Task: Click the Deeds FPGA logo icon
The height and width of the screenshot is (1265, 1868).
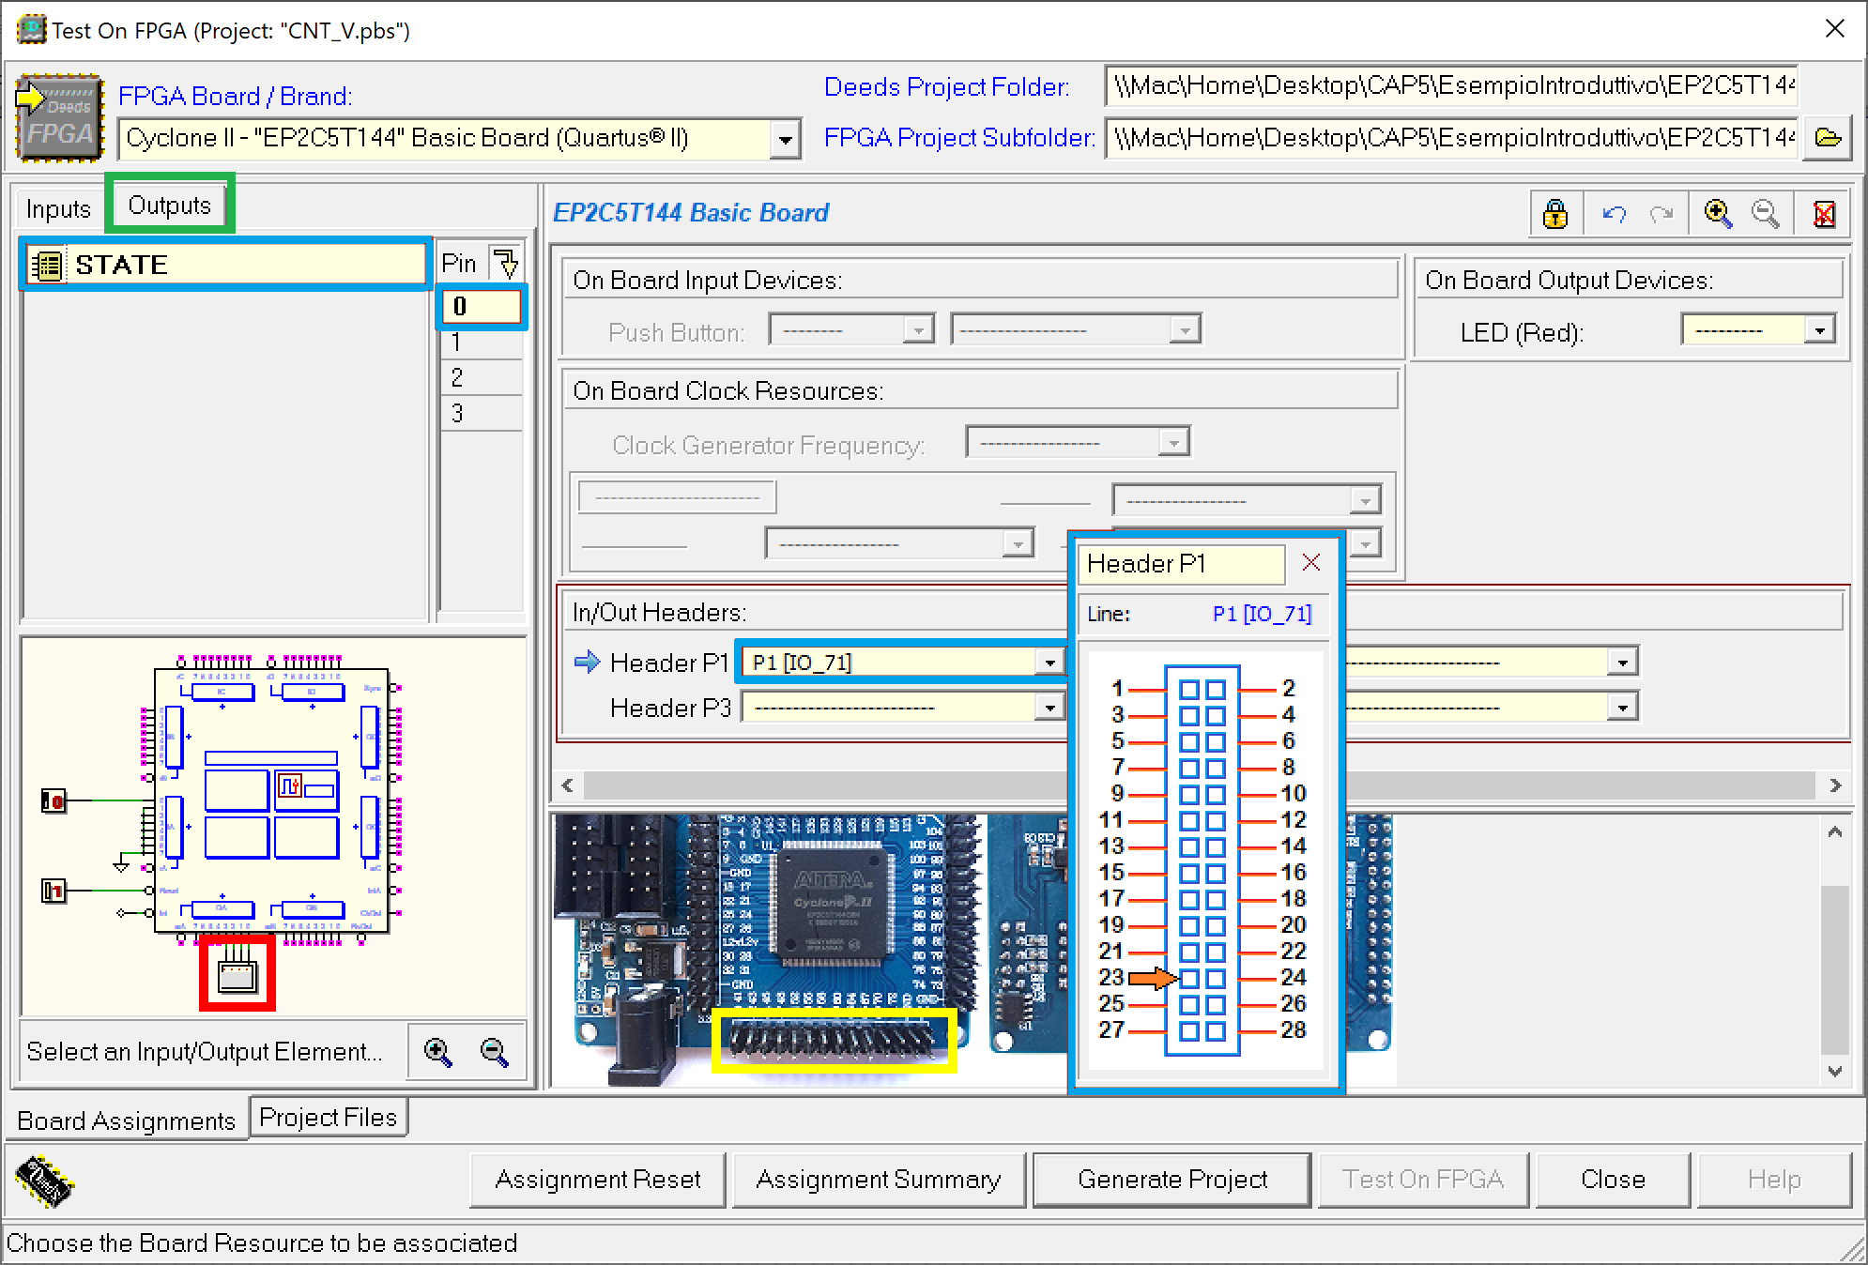Action: coord(58,116)
